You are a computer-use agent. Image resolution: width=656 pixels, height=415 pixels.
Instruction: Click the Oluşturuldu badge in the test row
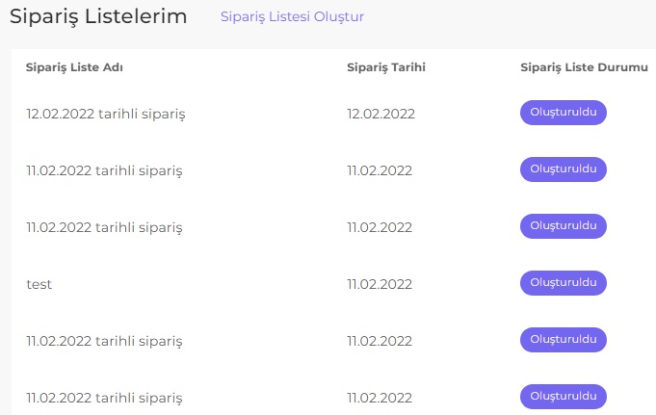click(x=564, y=283)
